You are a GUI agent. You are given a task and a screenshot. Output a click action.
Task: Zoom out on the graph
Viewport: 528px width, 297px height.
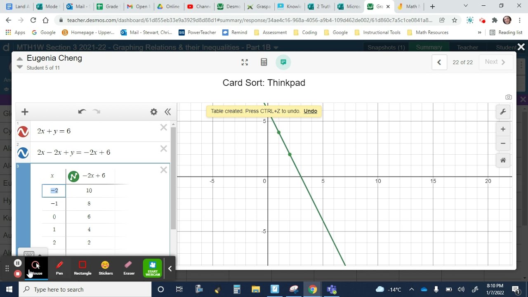503,144
